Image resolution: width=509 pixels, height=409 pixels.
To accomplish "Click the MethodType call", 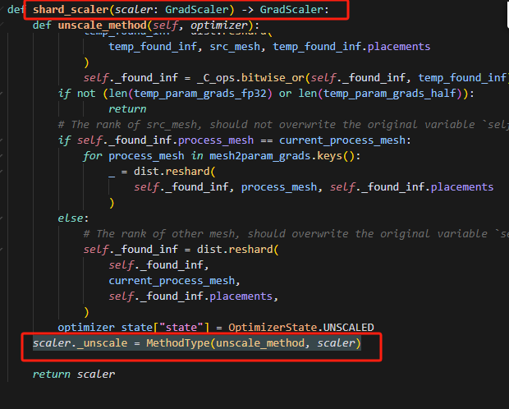I will click(177, 342).
